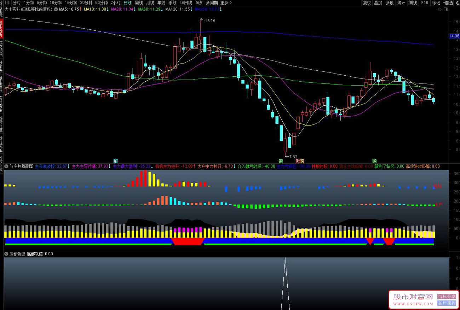This screenshot has width=460, height=310.
Task: Open the F10 company info
Action: pos(425,3)
